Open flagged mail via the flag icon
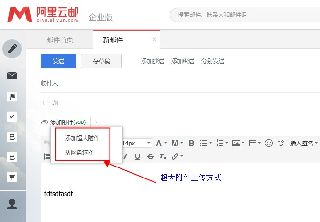320x222 pixels. point(12,97)
